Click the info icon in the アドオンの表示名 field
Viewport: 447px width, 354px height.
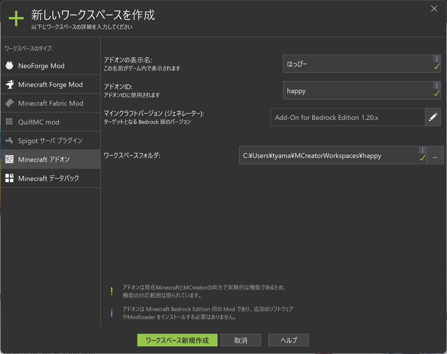437,59
